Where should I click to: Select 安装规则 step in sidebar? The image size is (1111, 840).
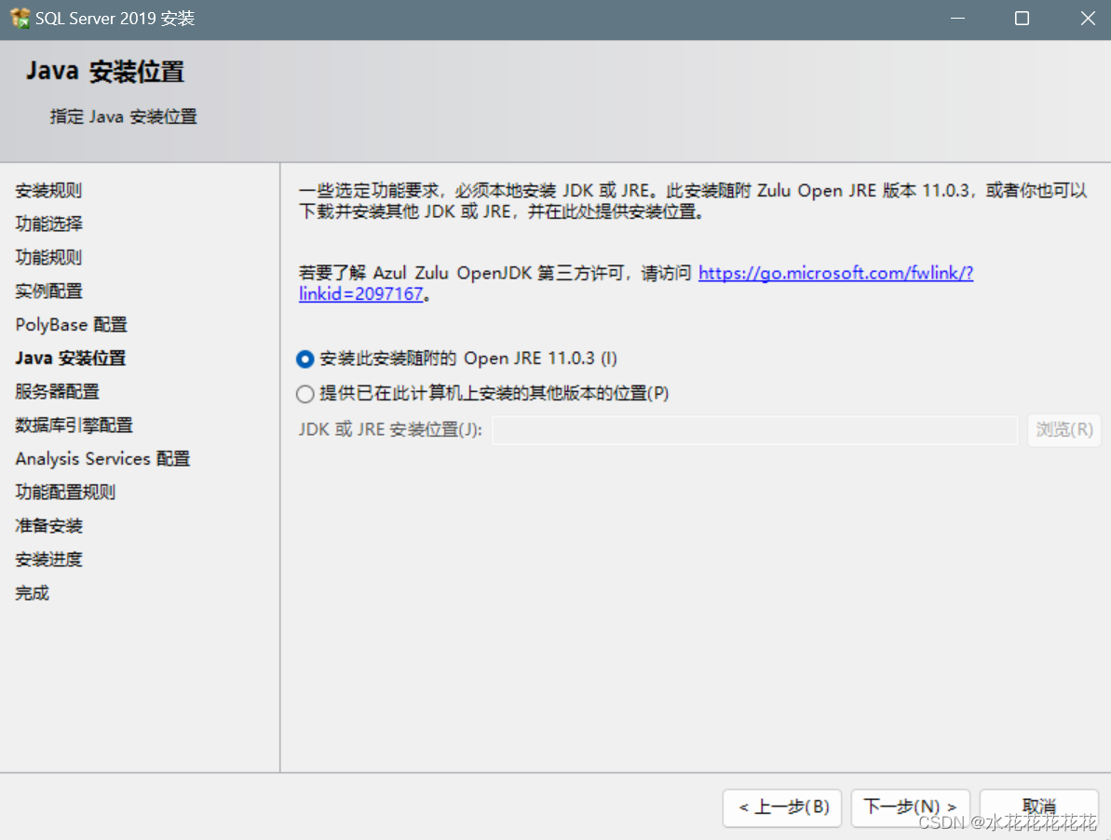point(48,191)
